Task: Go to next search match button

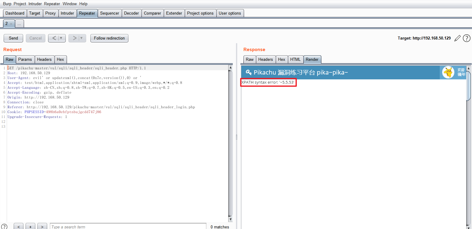Action: click(x=42, y=227)
